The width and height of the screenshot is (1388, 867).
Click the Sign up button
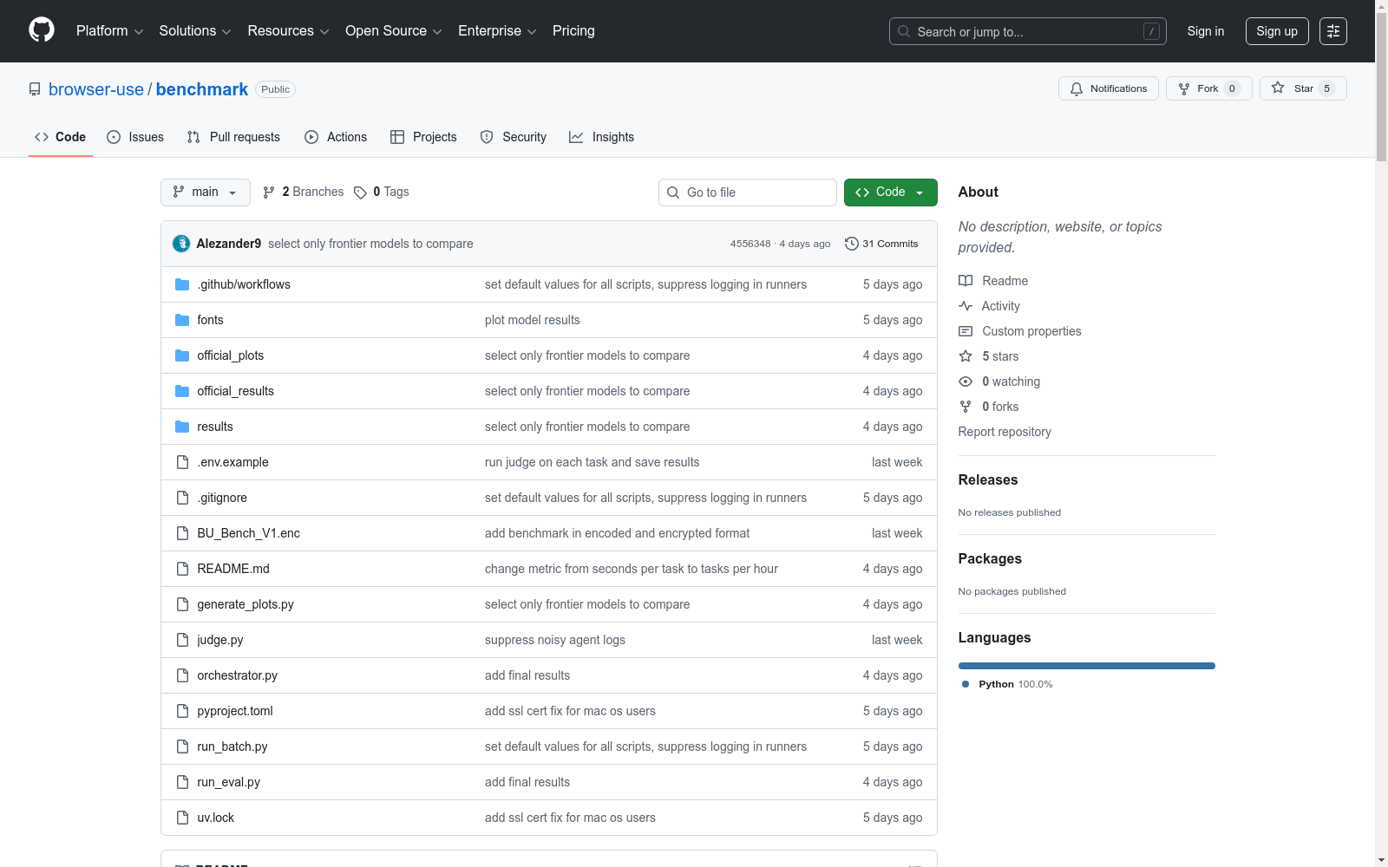coord(1277,31)
